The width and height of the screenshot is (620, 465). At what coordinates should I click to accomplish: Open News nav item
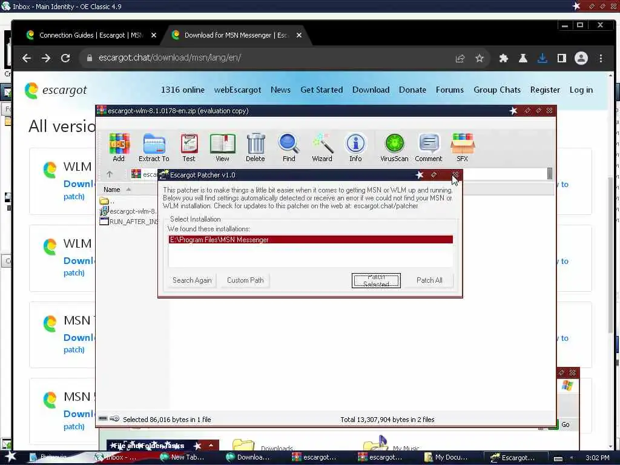click(280, 90)
